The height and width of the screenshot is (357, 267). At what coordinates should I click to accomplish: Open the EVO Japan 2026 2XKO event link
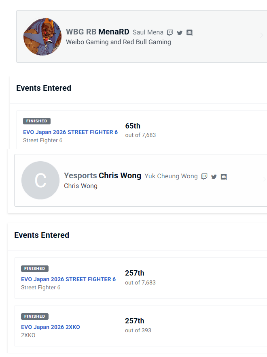click(51, 327)
